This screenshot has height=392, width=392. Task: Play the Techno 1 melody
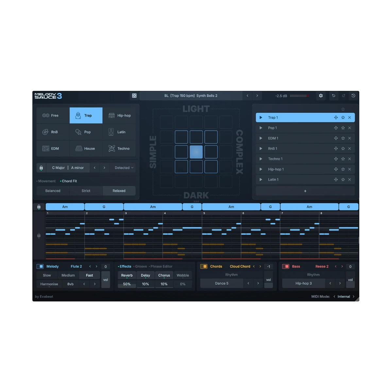[261, 159]
